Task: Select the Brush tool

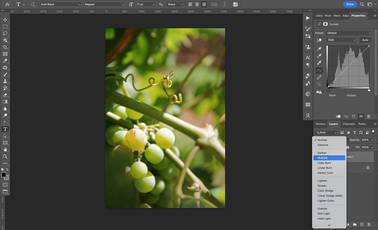Action: (x=5, y=74)
